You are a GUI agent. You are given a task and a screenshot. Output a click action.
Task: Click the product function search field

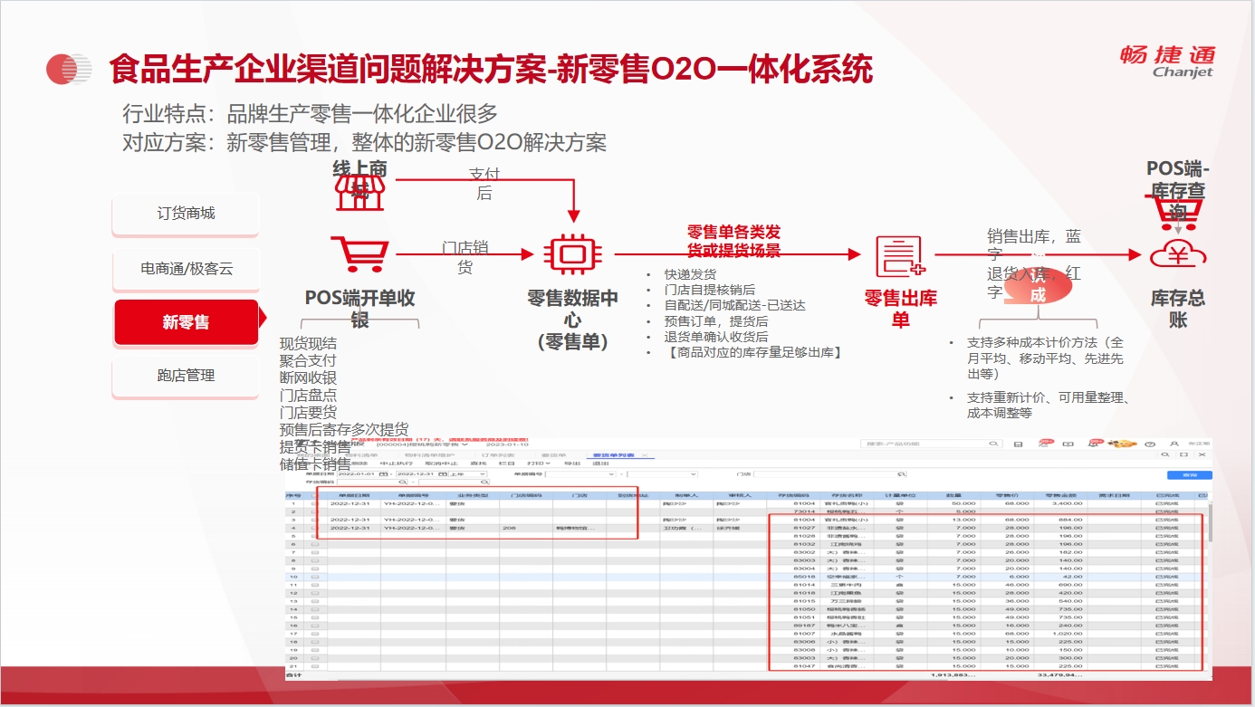click(x=931, y=444)
